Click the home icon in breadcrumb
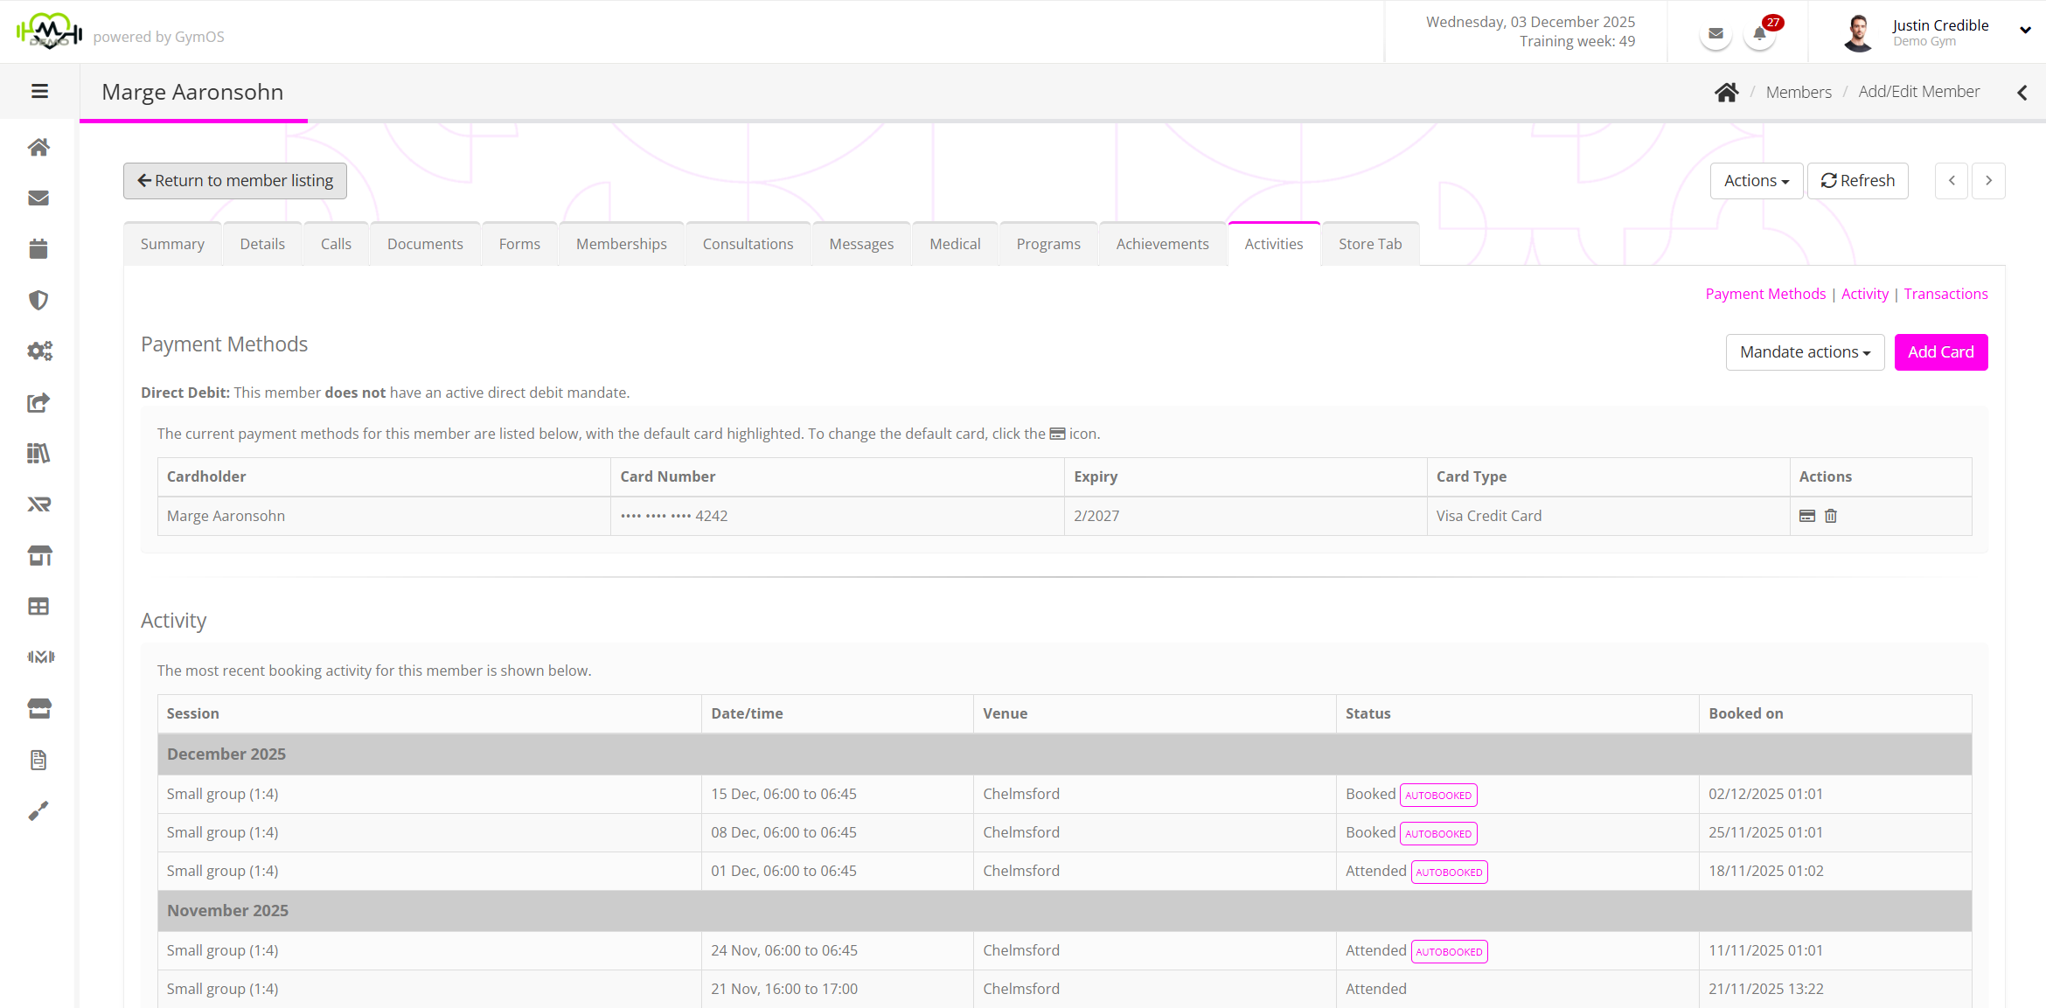The image size is (2046, 1008). pos(1726,93)
